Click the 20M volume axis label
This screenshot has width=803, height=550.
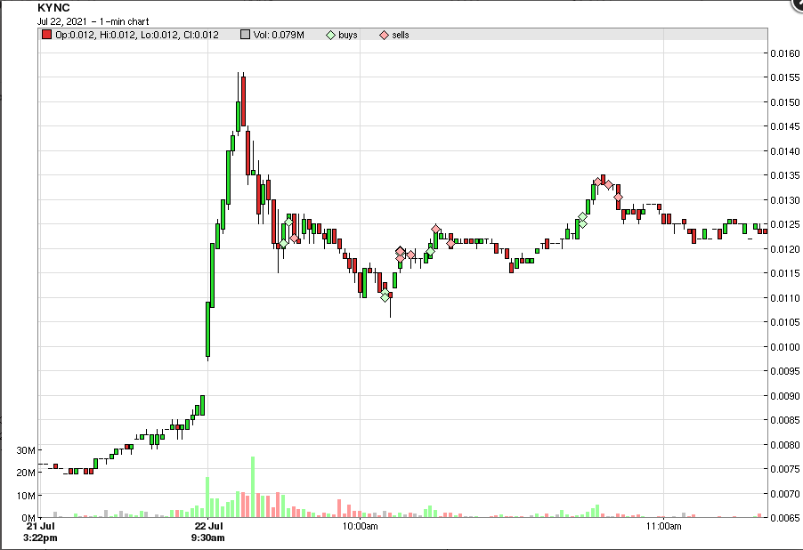tap(26, 473)
